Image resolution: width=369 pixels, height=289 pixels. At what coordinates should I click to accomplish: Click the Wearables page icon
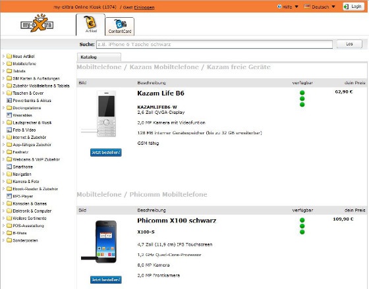tap(9, 115)
